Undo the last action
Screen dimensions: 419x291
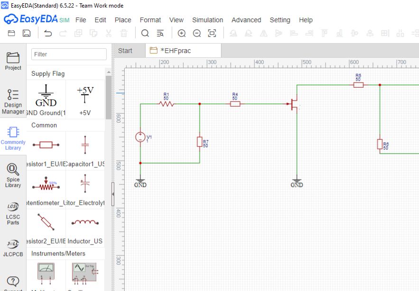coord(48,33)
